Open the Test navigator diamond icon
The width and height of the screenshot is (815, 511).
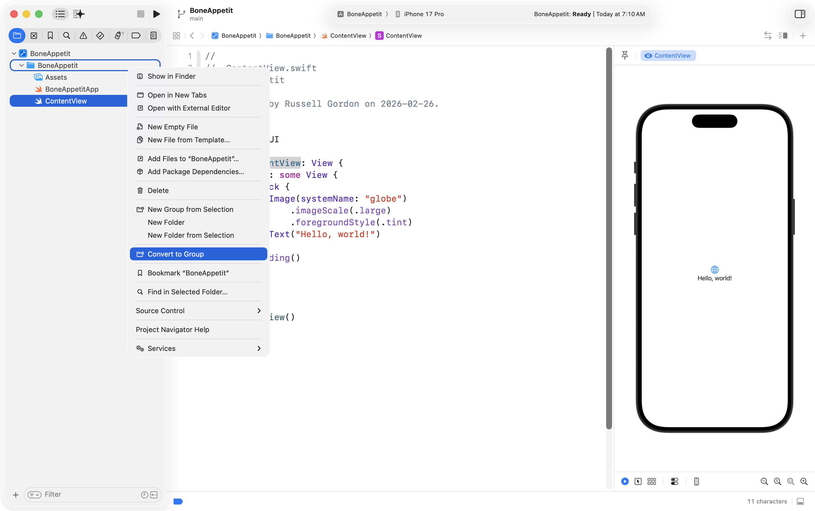point(100,36)
